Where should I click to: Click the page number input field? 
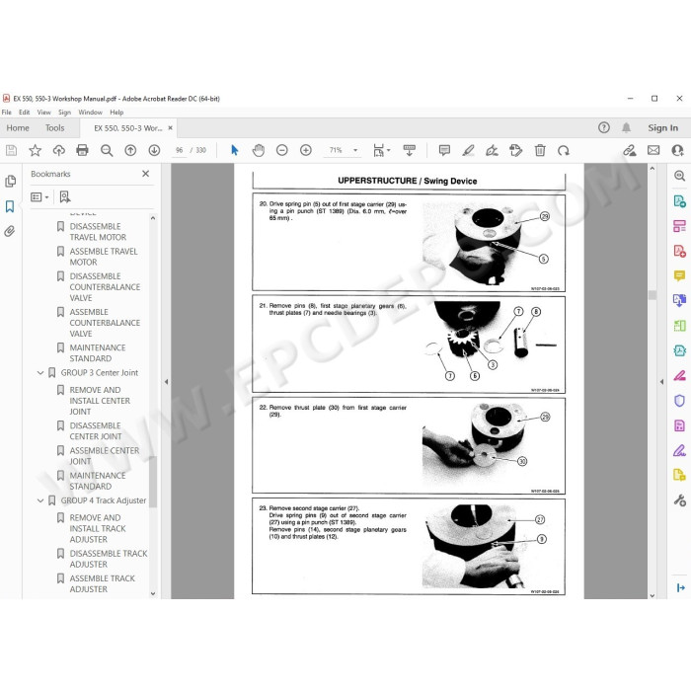click(179, 150)
